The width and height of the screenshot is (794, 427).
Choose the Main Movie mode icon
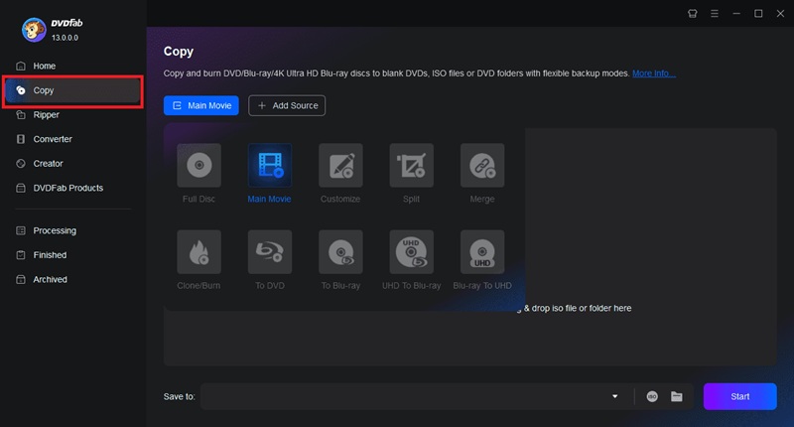(269, 165)
